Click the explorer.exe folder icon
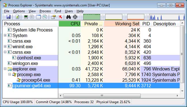This screenshot has width=187, height=107. [10, 69]
